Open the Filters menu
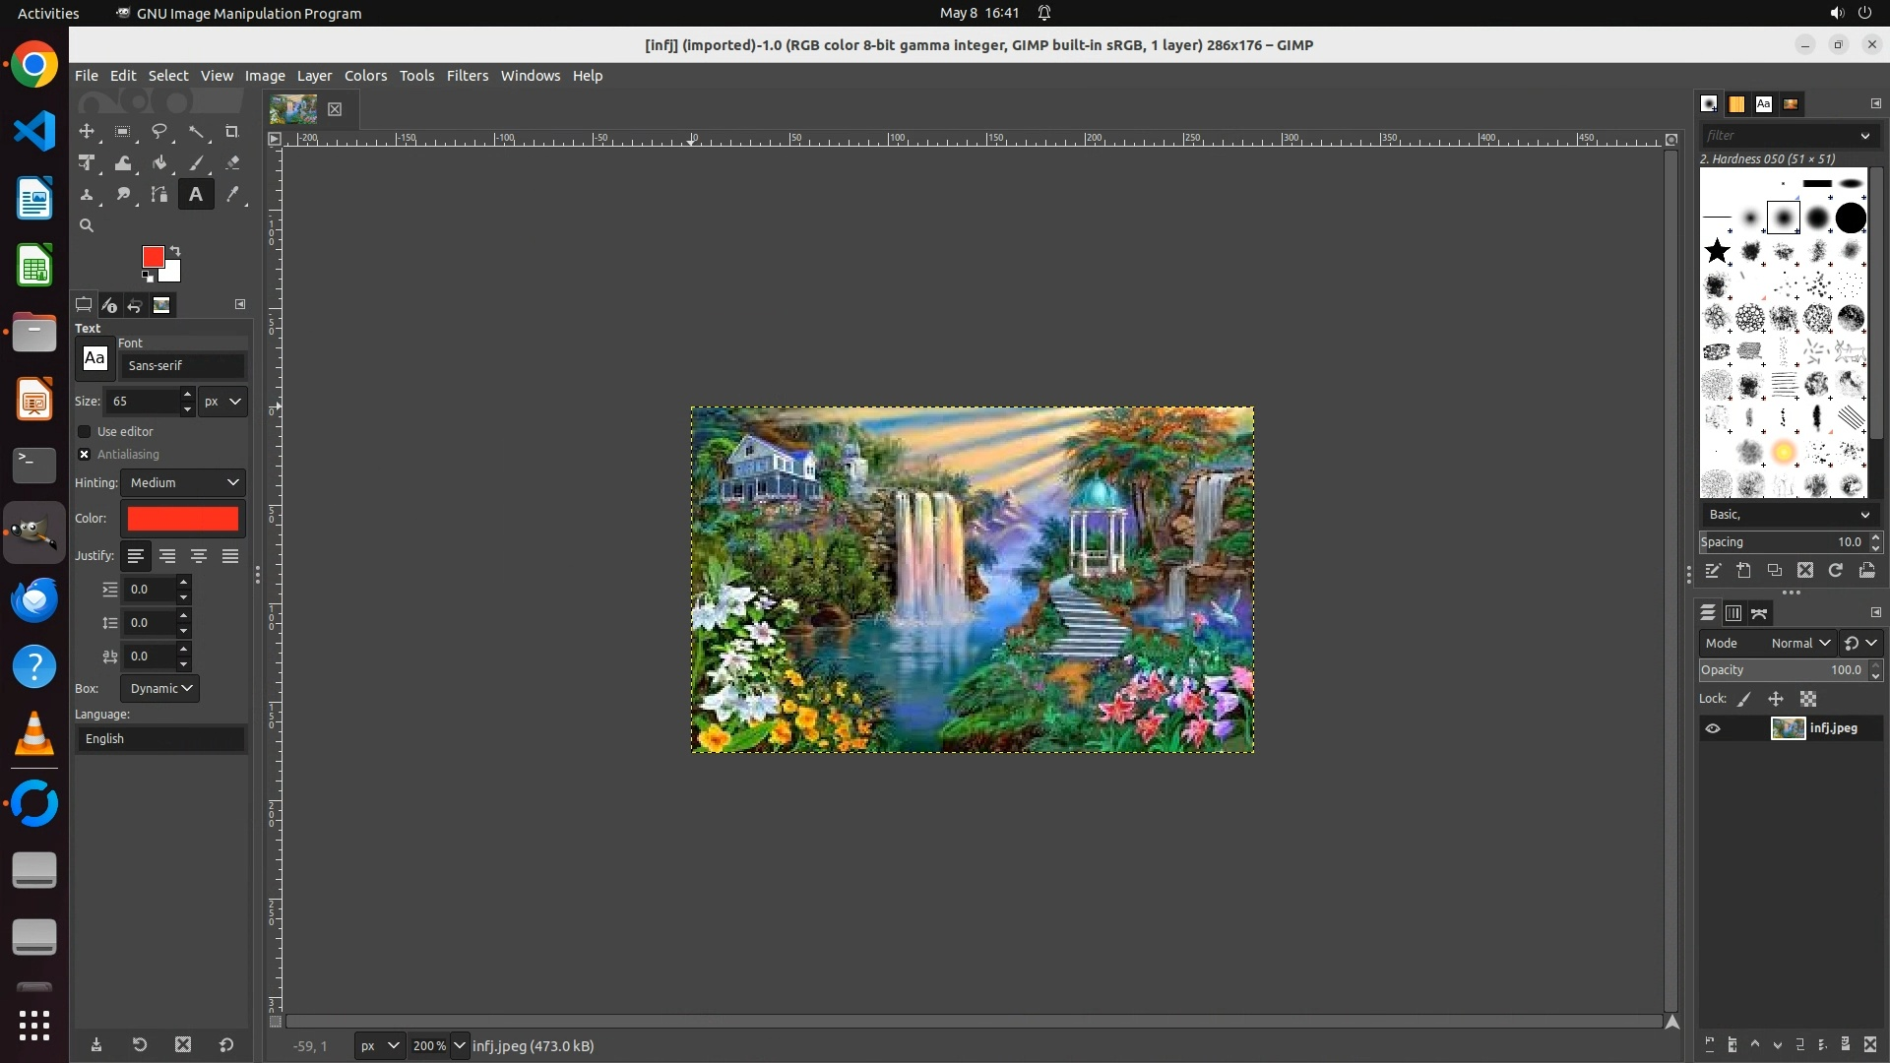The width and height of the screenshot is (1890, 1063). click(x=467, y=76)
